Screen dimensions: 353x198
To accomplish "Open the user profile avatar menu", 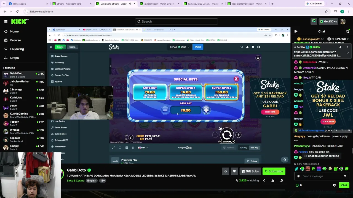I will tap(343, 21).
